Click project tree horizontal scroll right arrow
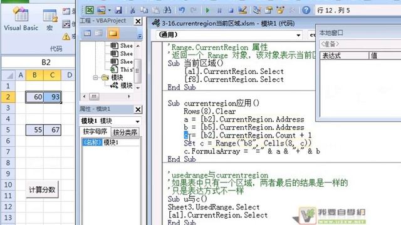Screen dimensions: 401x225 (129, 96)
